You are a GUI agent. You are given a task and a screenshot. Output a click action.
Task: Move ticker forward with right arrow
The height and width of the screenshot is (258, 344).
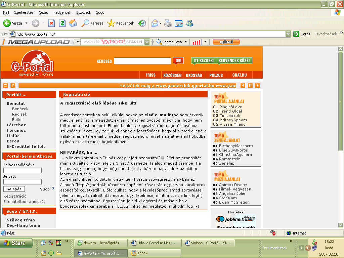coord(258,85)
